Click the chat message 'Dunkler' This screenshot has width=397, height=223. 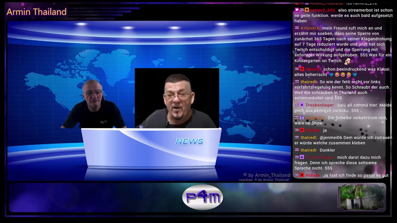tap(327, 150)
